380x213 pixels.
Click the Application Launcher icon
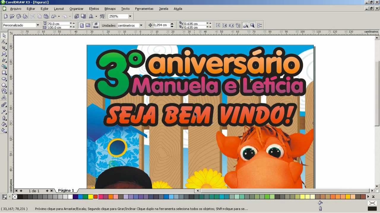(91, 16)
